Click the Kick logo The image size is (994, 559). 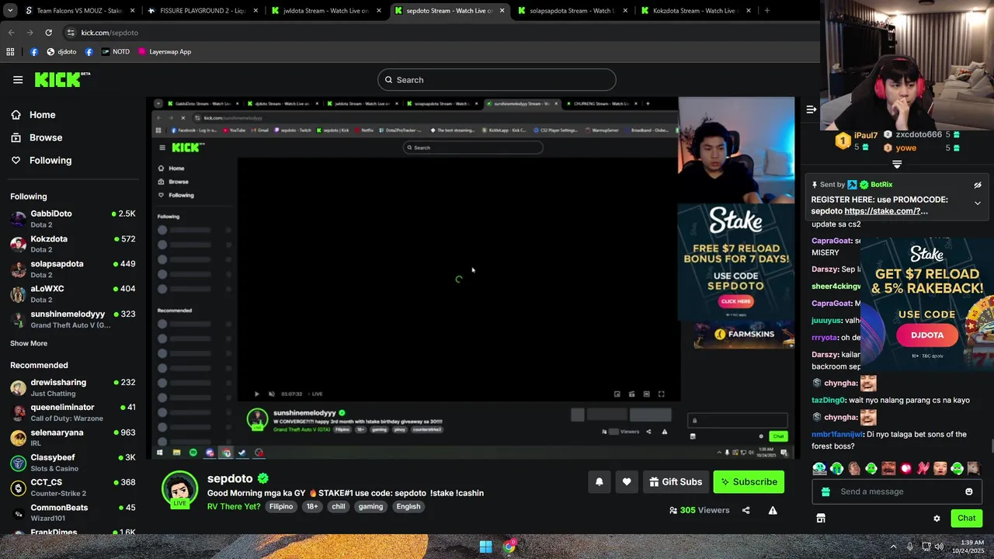(62, 79)
